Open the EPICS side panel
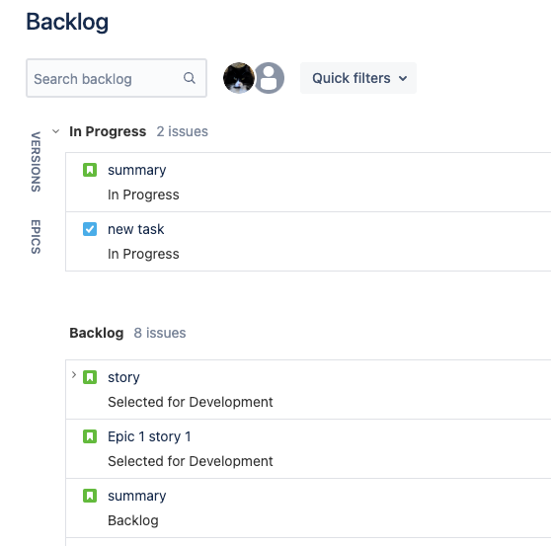 [x=36, y=236]
